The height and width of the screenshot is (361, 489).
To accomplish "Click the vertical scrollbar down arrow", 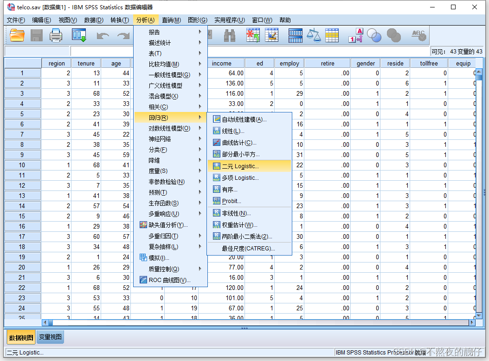I will tap(479, 315).
